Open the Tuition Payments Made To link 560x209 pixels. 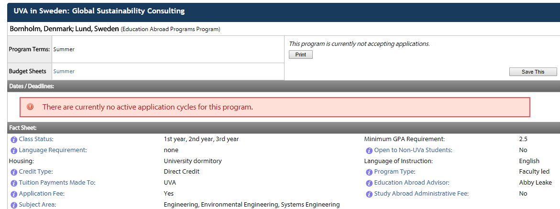click(x=57, y=183)
